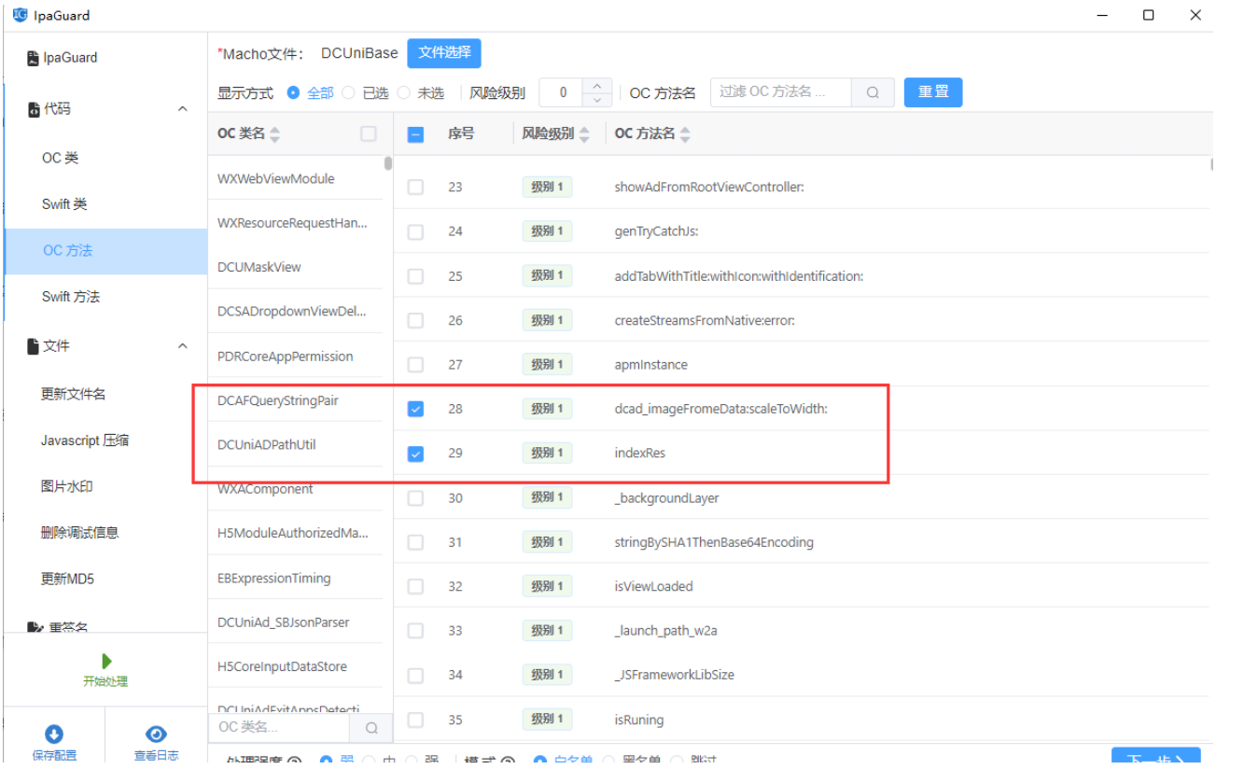The width and height of the screenshot is (1244, 769).
Task: Sort by 风险级别 column arrows
Action: (584, 134)
